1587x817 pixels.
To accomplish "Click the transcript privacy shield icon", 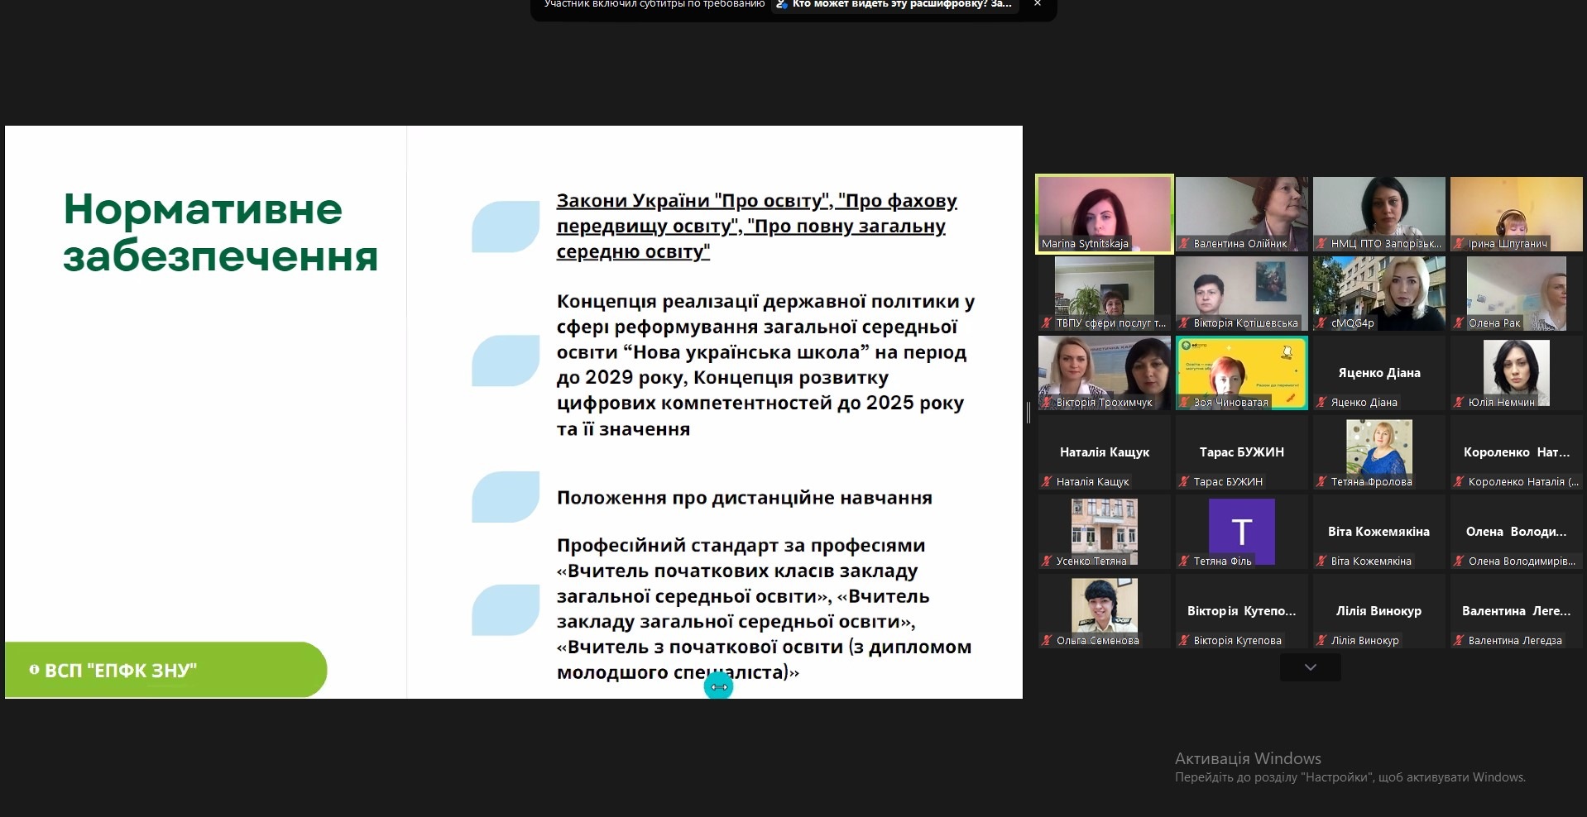I will 781,4.
